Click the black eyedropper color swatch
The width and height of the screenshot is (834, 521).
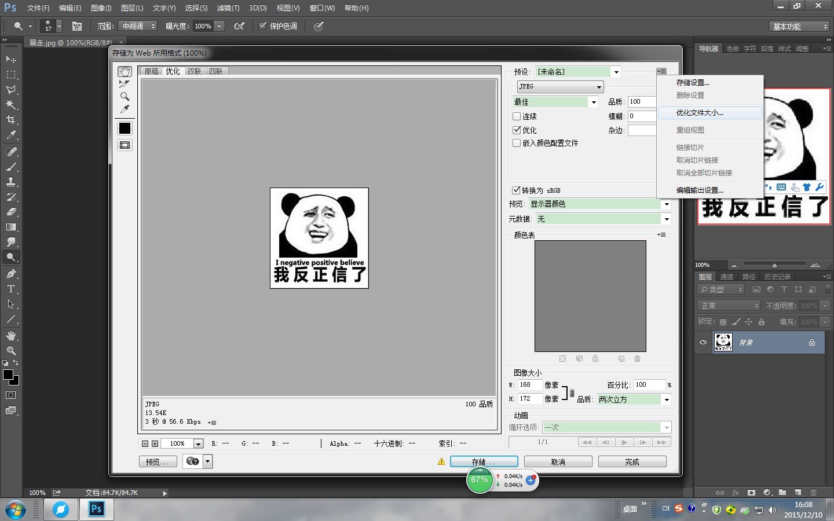[125, 129]
